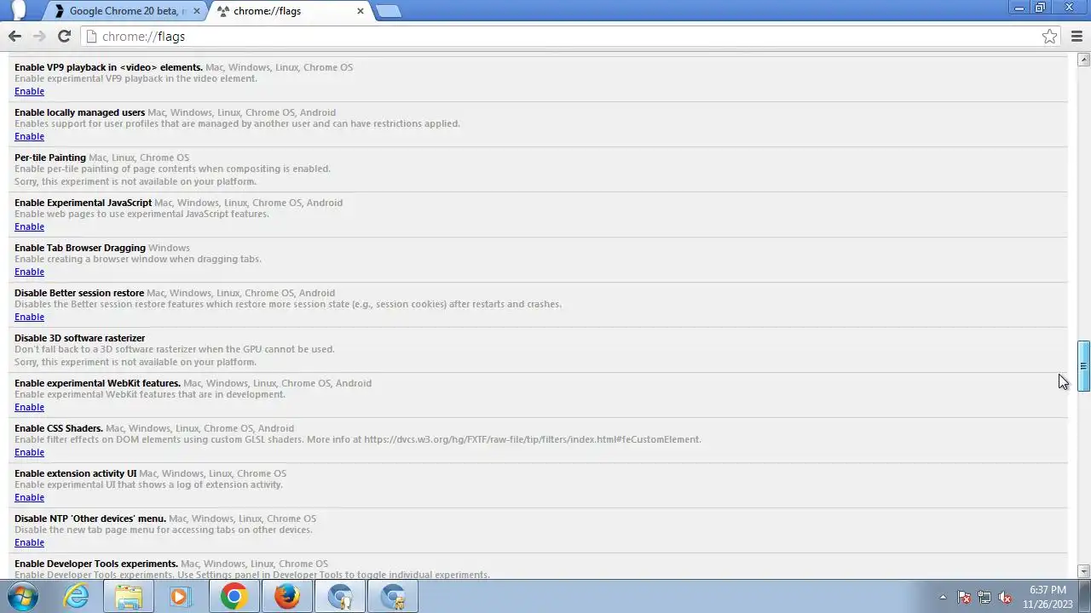The image size is (1091, 613).
Task: Go back using the browser back arrow
Action: coord(14,37)
